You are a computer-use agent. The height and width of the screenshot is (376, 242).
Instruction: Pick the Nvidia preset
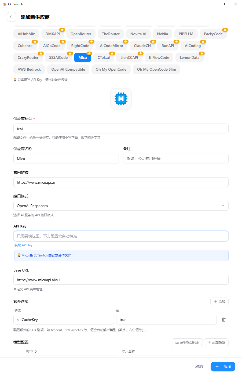[163, 34]
